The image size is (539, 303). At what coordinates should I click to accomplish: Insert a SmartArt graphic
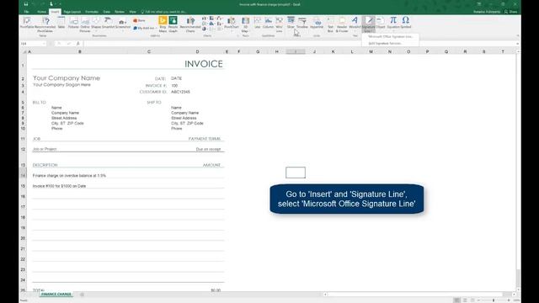pyautogui.click(x=108, y=23)
